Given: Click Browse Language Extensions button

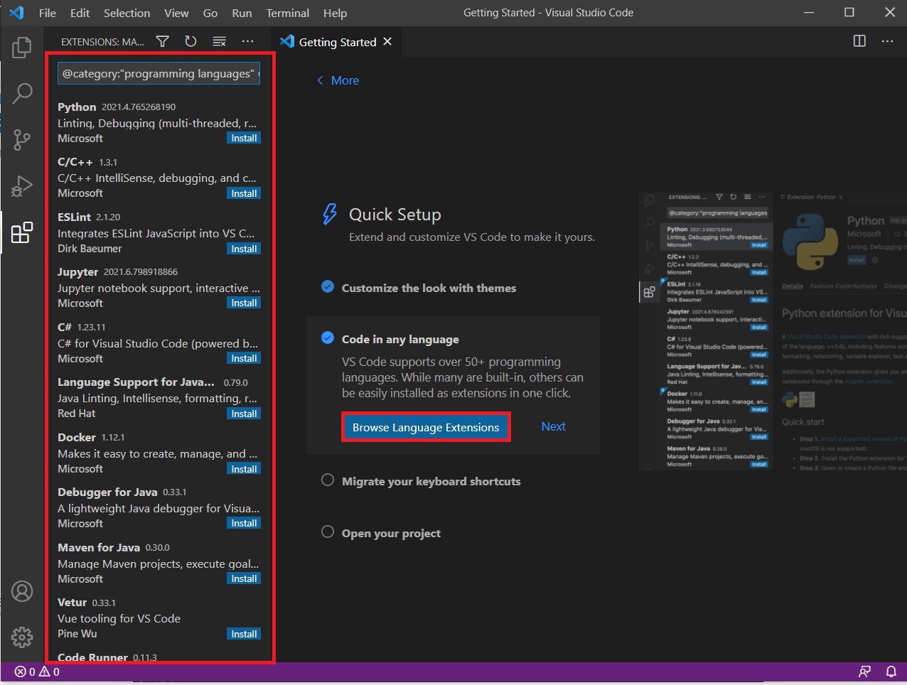Looking at the screenshot, I should click(x=426, y=427).
